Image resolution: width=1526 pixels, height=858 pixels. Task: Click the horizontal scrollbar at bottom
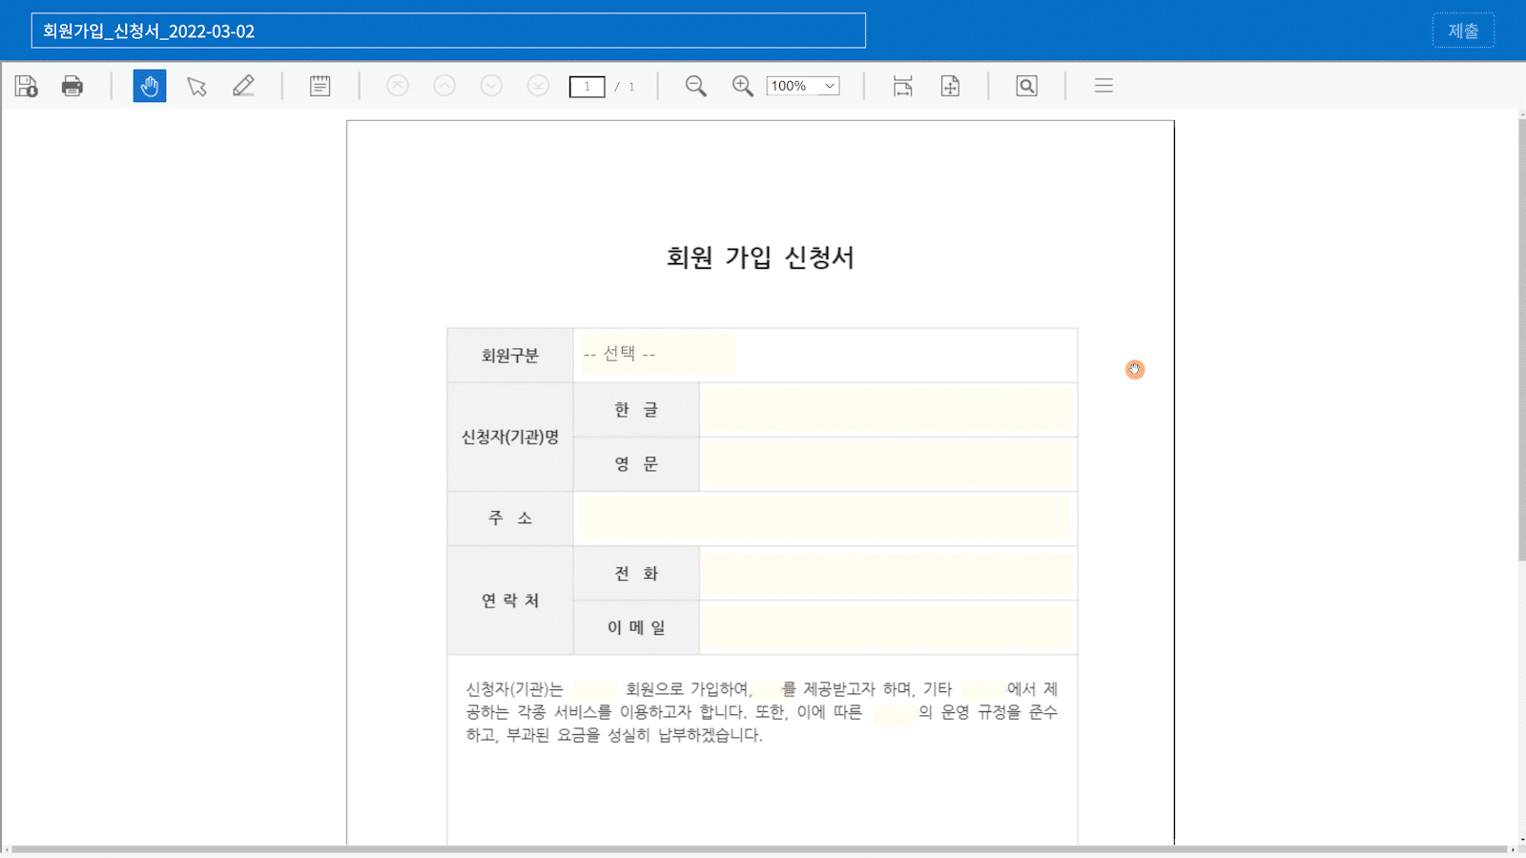(x=759, y=848)
